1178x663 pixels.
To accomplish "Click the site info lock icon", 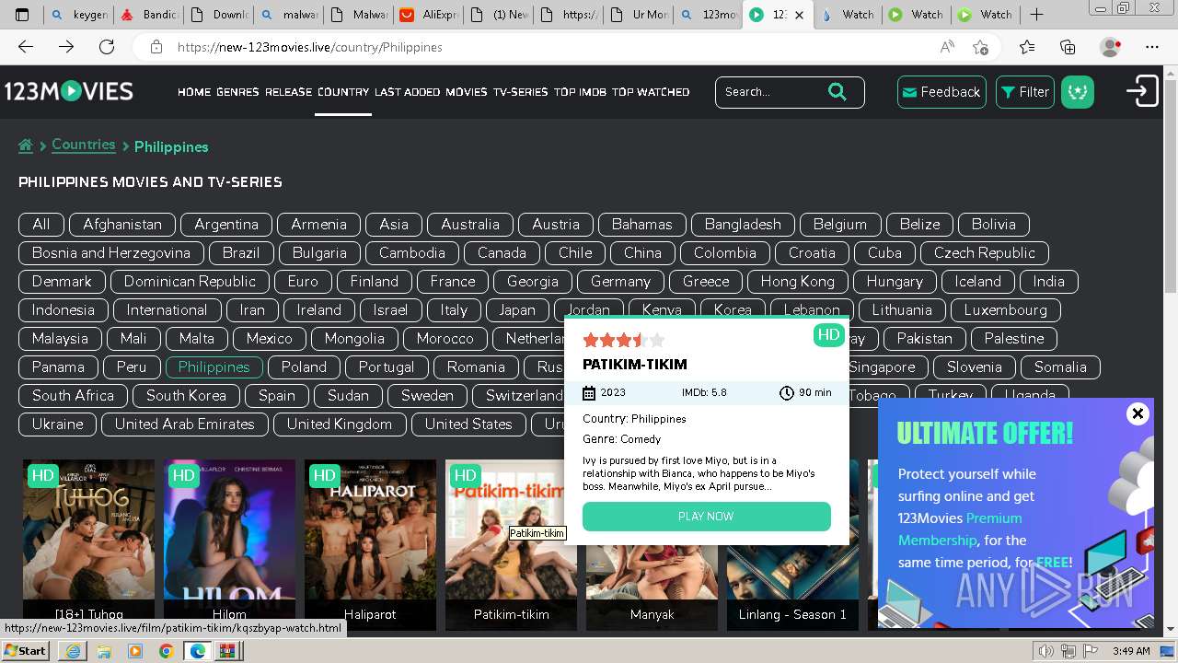I will (156, 47).
